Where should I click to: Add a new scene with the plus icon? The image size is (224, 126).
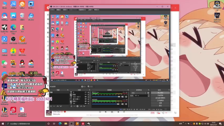point(51,106)
